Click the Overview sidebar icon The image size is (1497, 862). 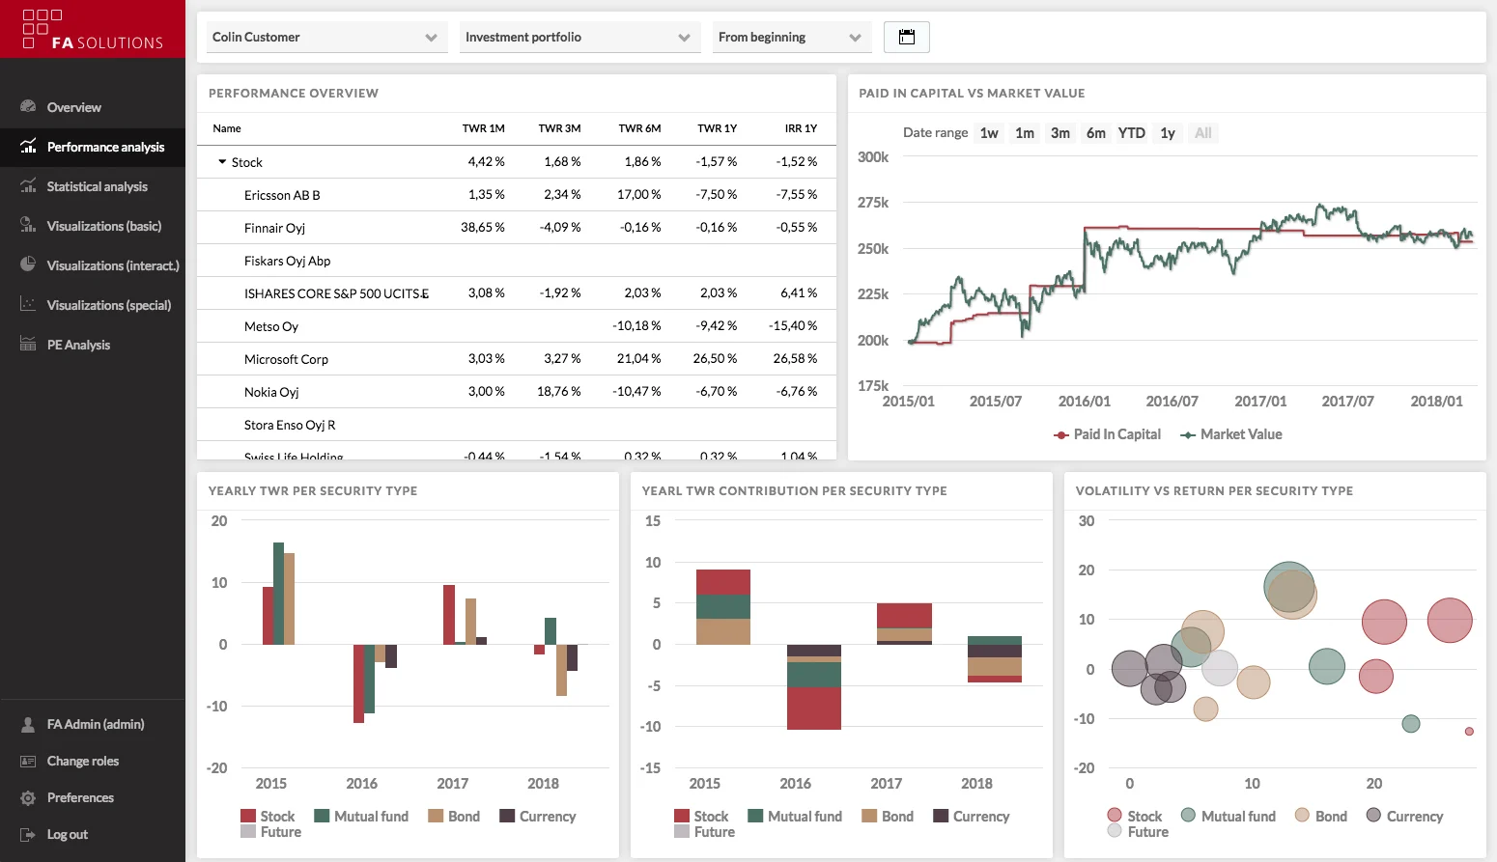tap(28, 106)
